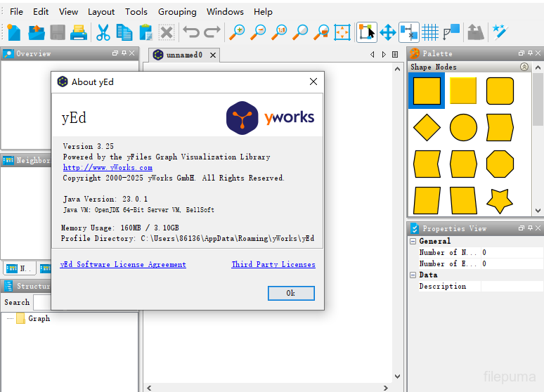Print the graph with printer icon
This screenshot has width=544, height=392.
tap(79, 32)
